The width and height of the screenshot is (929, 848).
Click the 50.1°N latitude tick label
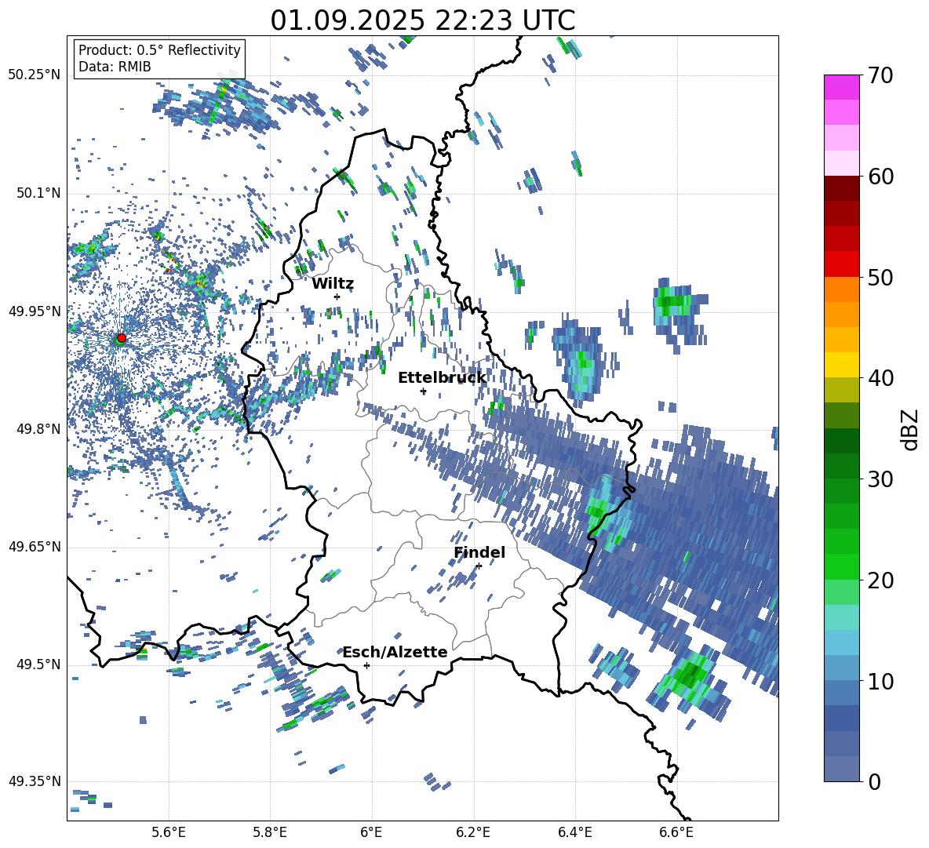(39, 193)
